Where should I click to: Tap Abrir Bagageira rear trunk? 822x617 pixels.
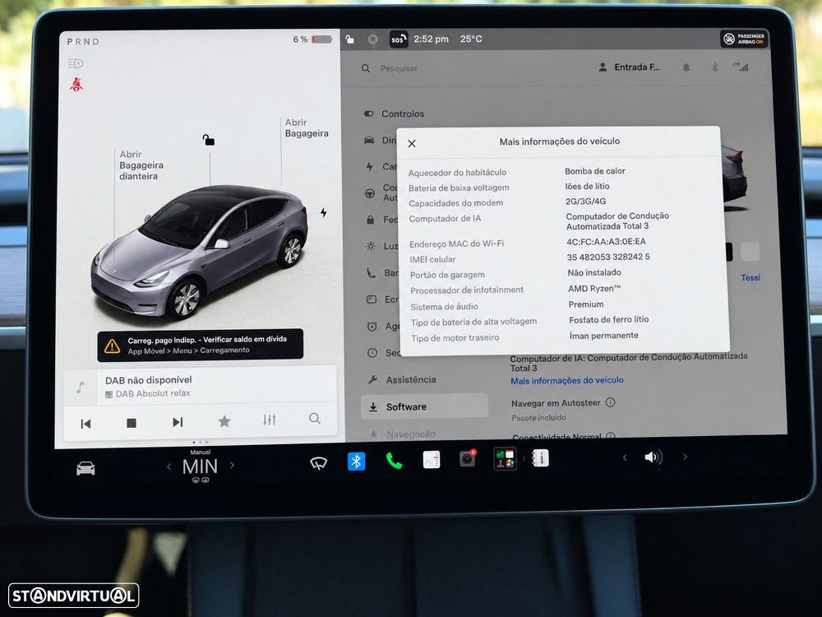click(307, 128)
